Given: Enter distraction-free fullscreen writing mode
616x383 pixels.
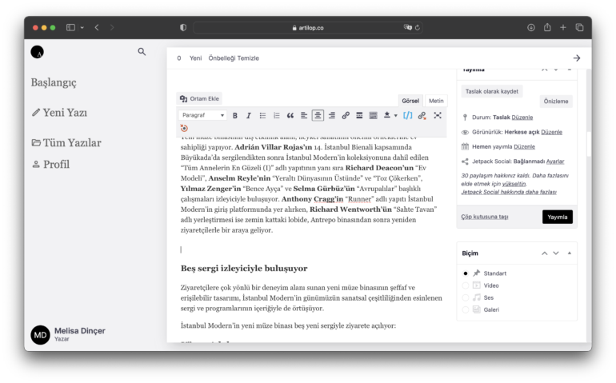Looking at the screenshot, I should 438,115.
